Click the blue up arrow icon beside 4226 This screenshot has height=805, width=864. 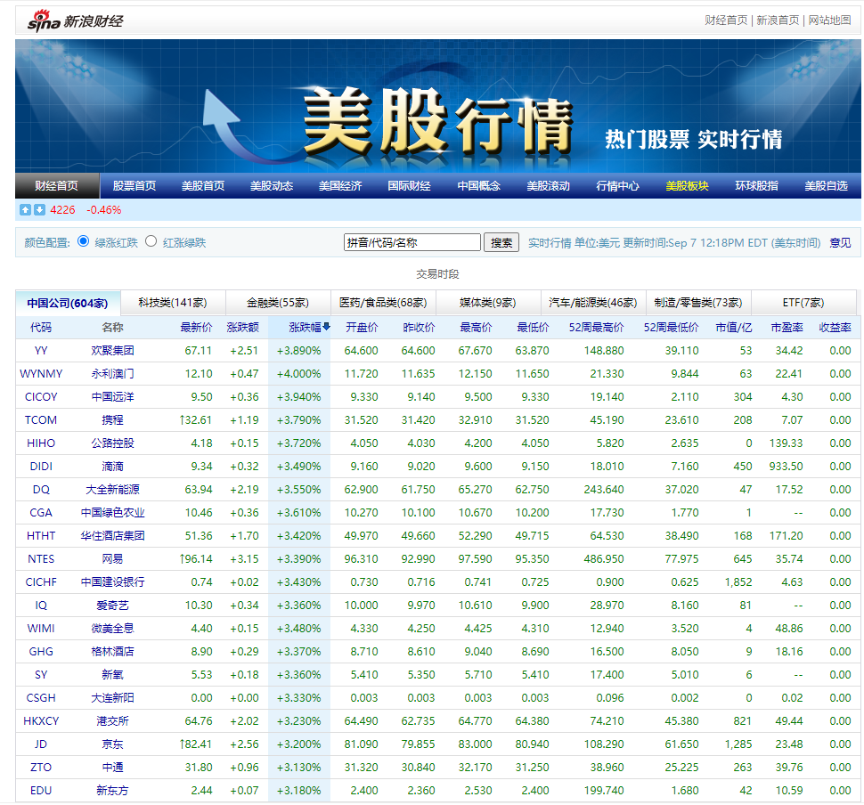(x=25, y=210)
